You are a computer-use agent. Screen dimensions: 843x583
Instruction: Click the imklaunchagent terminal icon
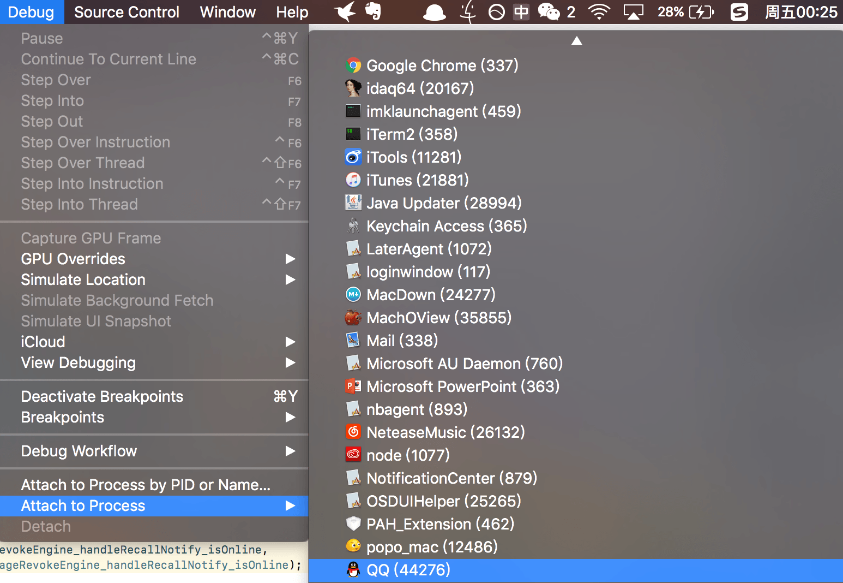pyautogui.click(x=353, y=111)
